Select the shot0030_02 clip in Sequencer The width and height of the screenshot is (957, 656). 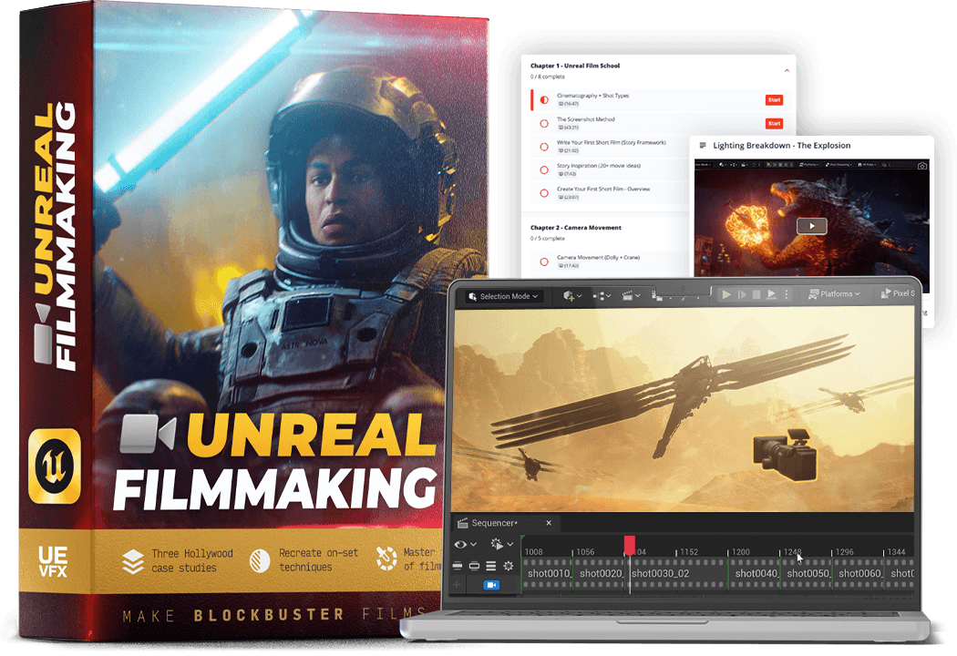tap(678, 574)
